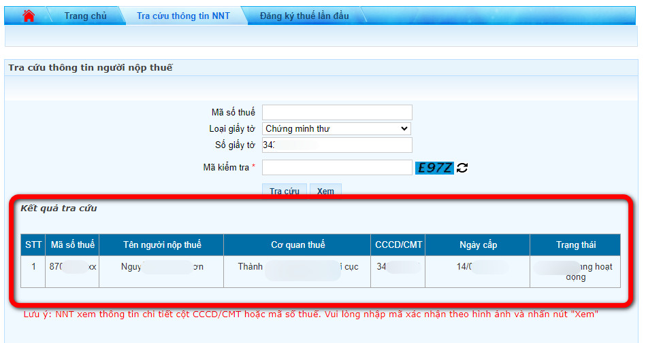Select the Cơ quan thuế column header

tap(297, 245)
